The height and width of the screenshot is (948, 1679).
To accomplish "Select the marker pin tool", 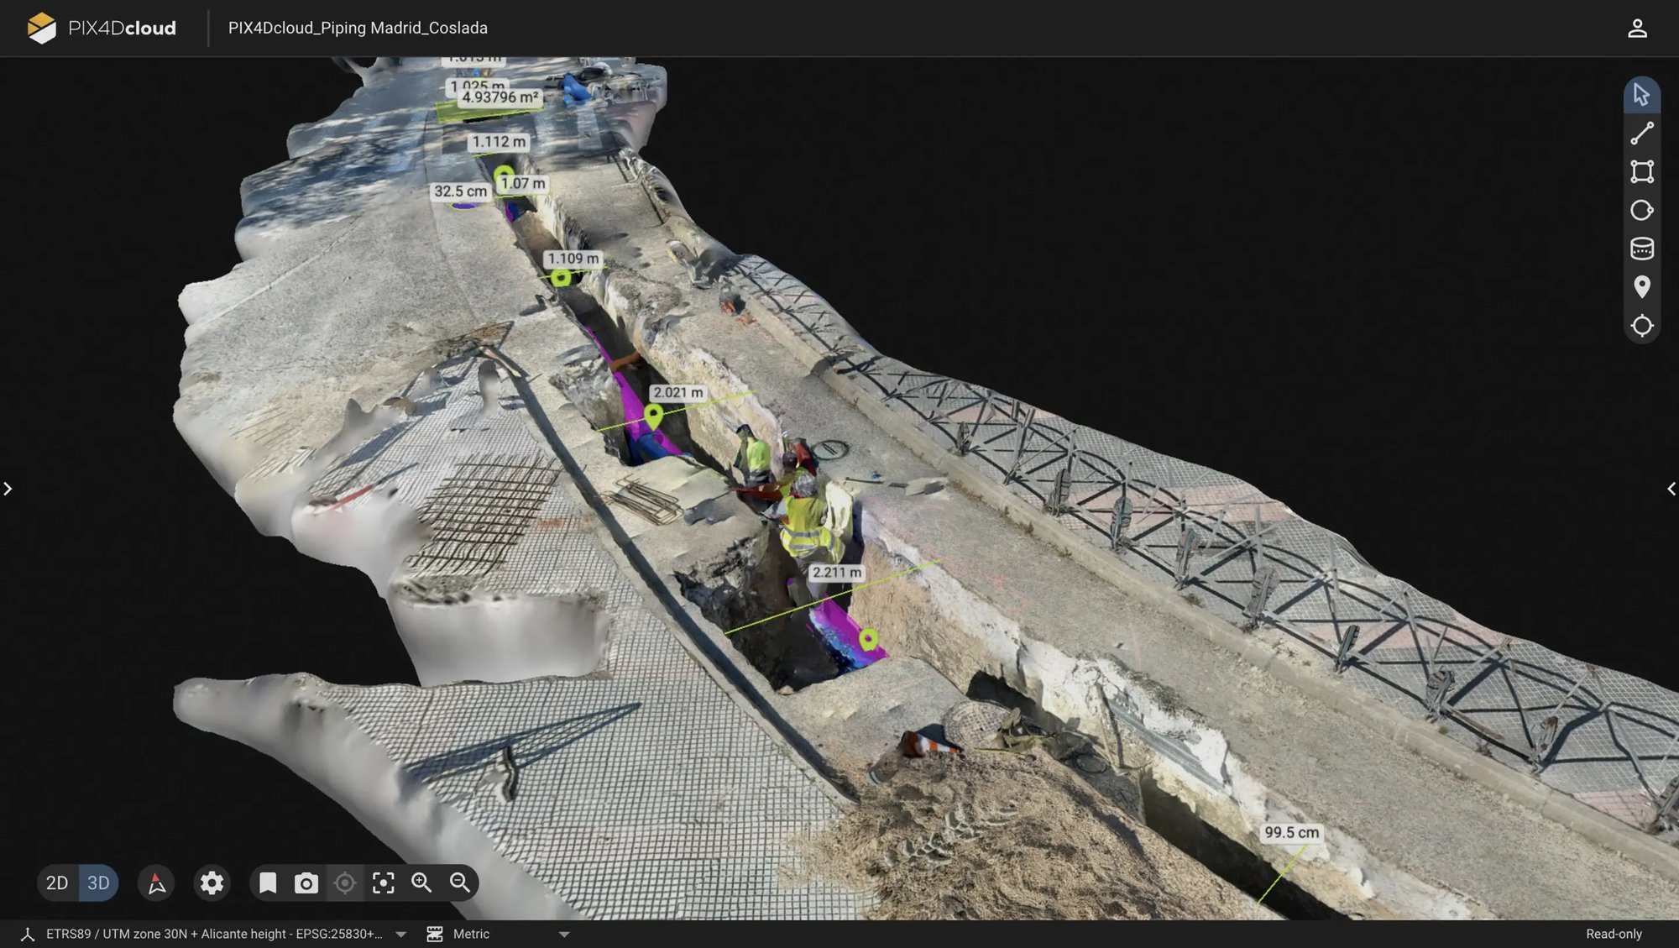I will [x=1641, y=287].
